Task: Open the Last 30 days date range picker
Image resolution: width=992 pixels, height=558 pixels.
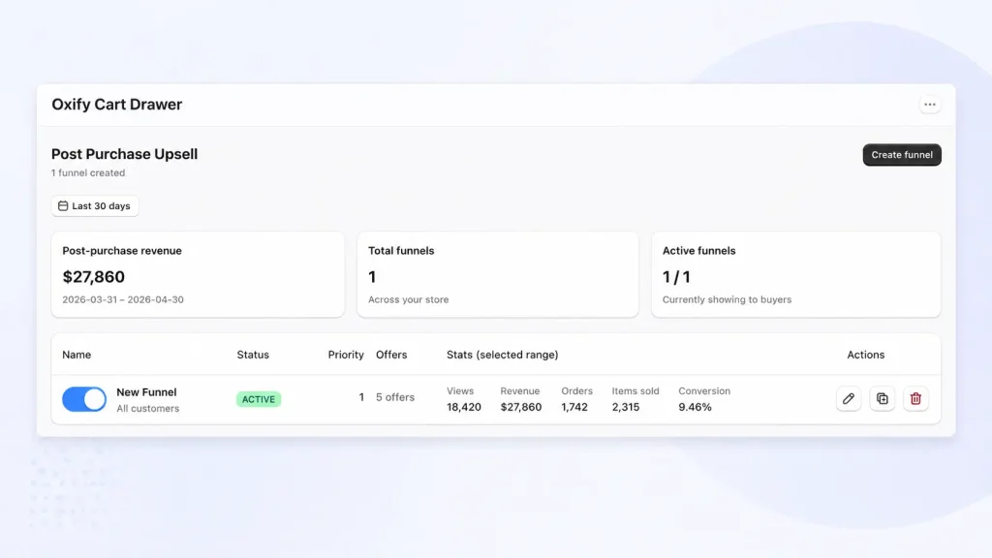Action: tap(95, 205)
